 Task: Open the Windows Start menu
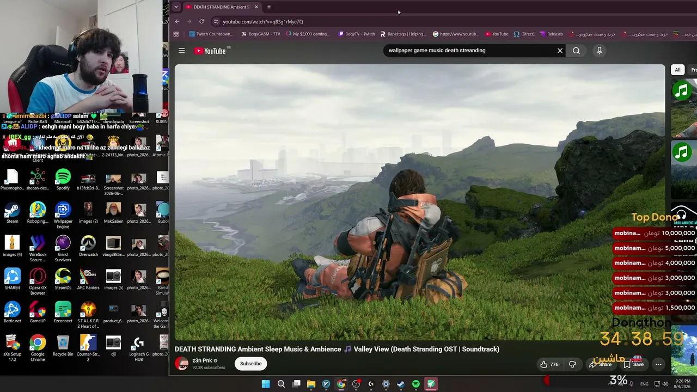(x=266, y=384)
